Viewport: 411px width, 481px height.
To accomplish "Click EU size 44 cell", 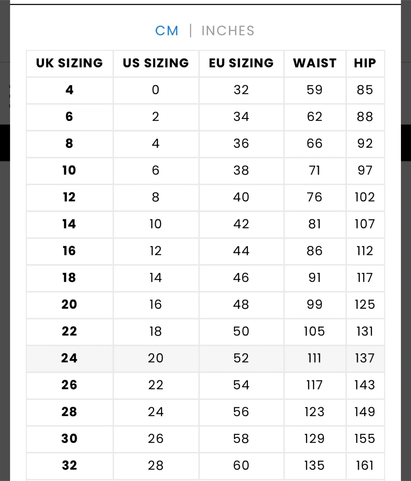I will [x=241, y=251].
